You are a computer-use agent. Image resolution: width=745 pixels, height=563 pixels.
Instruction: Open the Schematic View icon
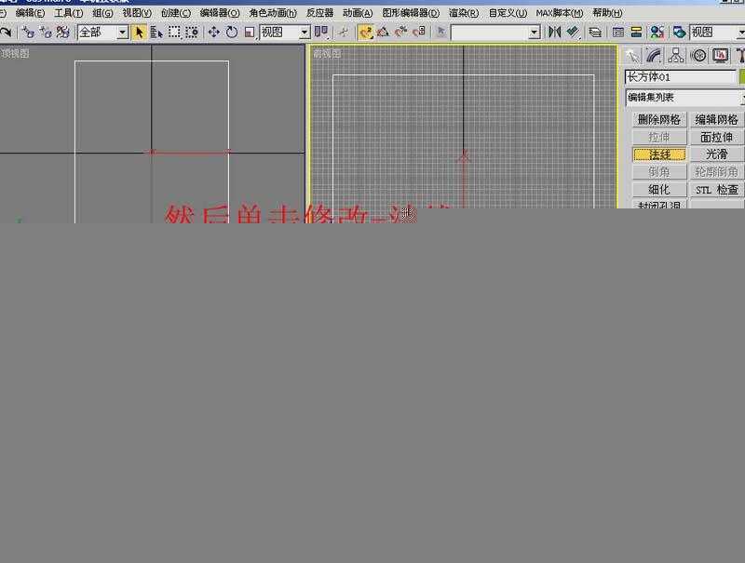[x=636, y=33]
